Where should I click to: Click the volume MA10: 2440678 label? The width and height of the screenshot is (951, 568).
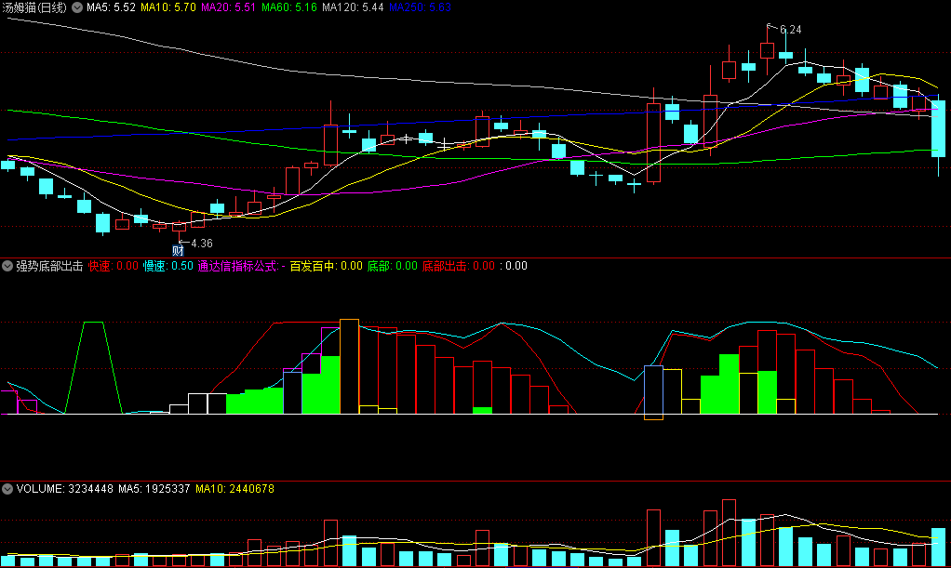click(234, 489)
